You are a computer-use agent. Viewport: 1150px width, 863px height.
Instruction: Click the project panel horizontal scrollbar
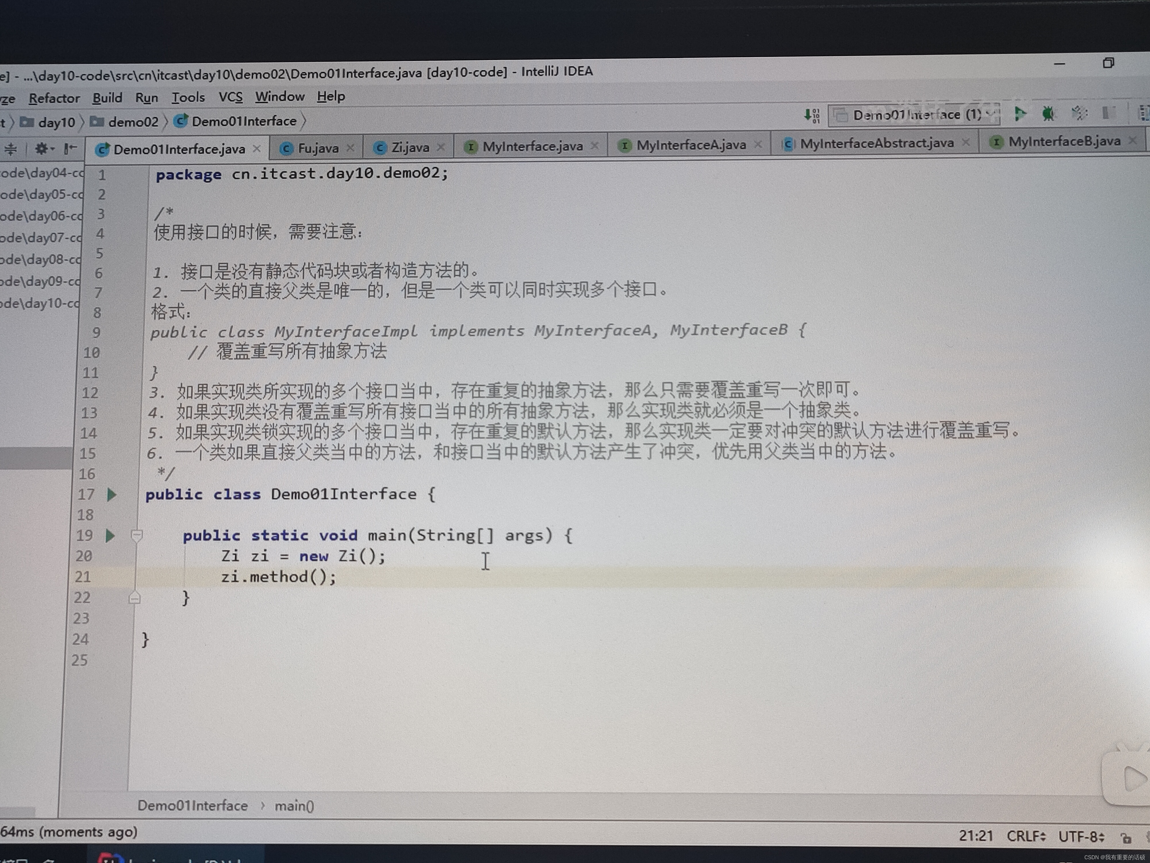click(17, 812)
